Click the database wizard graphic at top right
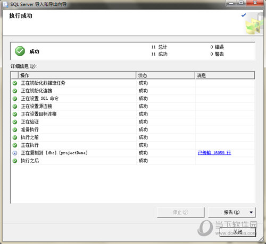This screenshot has width=266, height=244. click(x=254, y=23)
